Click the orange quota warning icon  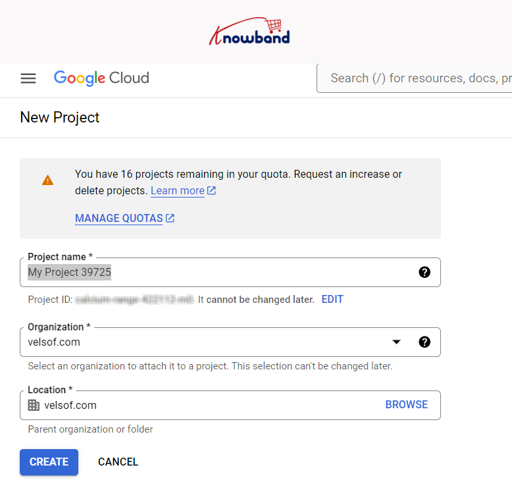[x=47, y=180]
